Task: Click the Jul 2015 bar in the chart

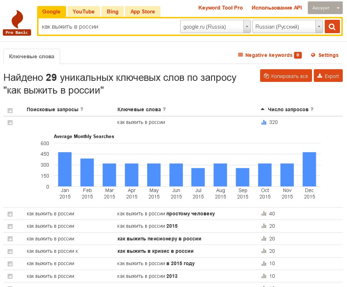Action: (x=198, y=177)
